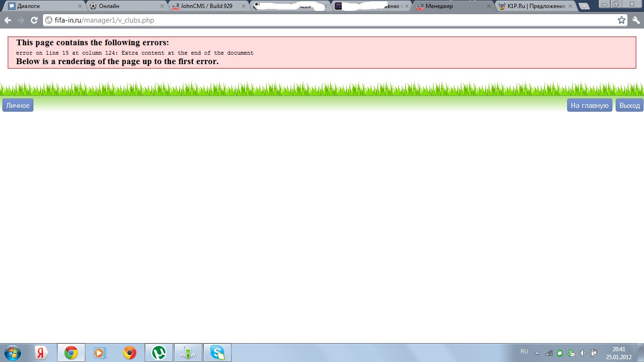This screenshot has height=362, width=644.
Task: Go back to the previous page
Action: click(x=8, y=20)
